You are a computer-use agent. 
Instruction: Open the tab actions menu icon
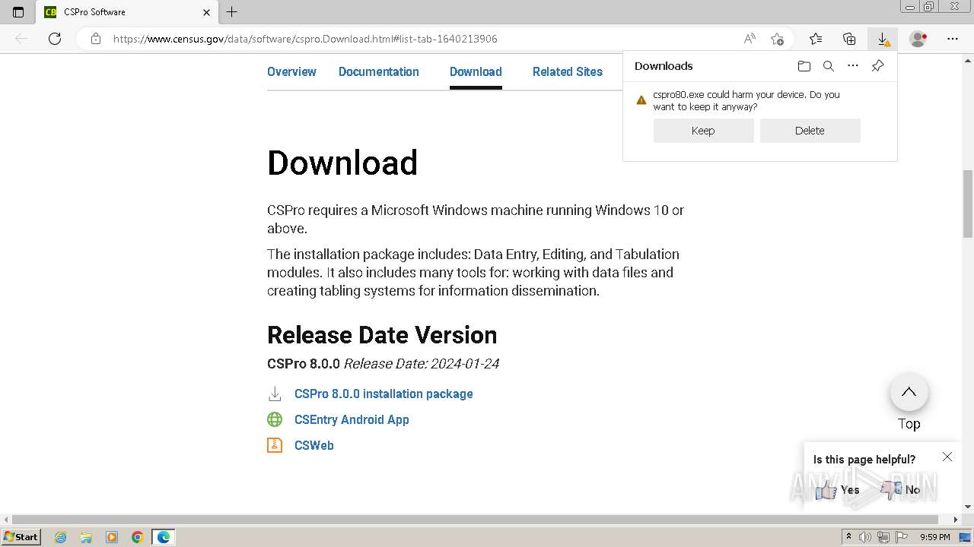pos(18,12)
